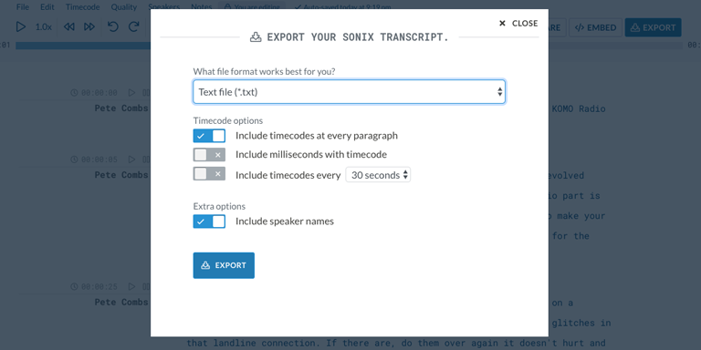
Task: Change the 1.0x playback speed
Action: coord(44,27)
